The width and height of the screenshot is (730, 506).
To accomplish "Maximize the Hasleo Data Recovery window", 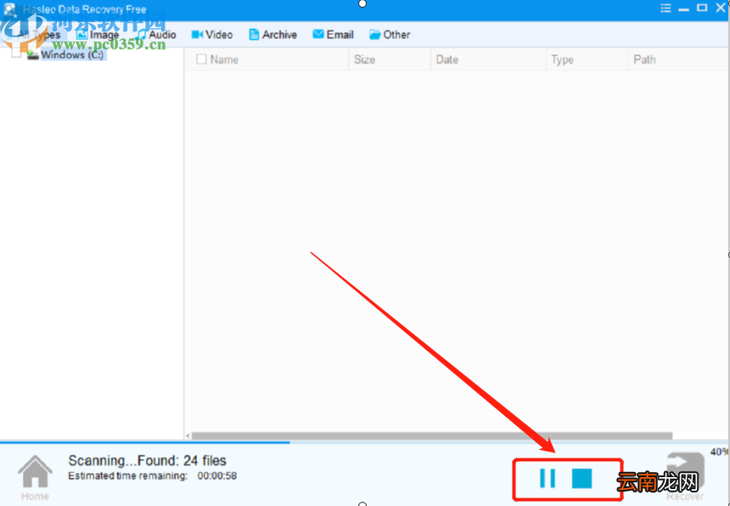I will tap(702, 8).
